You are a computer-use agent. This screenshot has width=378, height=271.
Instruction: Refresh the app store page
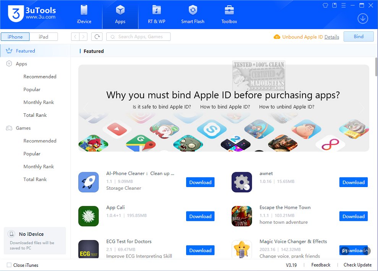click(x=97, y=37)
